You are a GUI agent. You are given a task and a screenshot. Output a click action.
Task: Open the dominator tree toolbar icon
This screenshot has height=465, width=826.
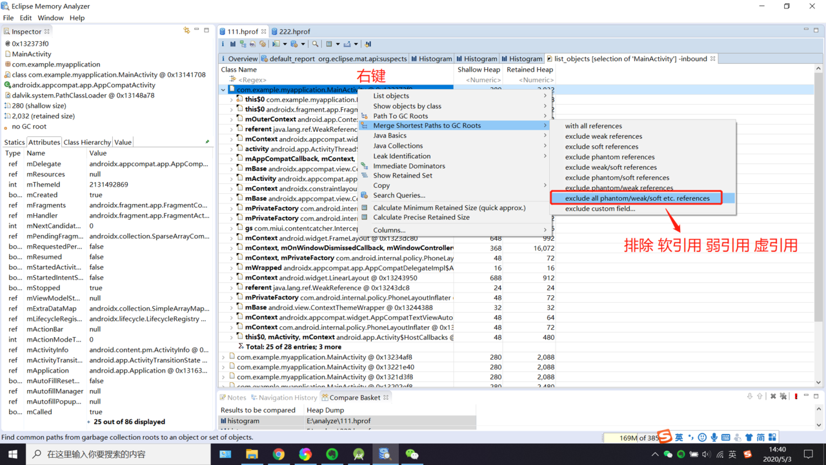pos(243,44)
